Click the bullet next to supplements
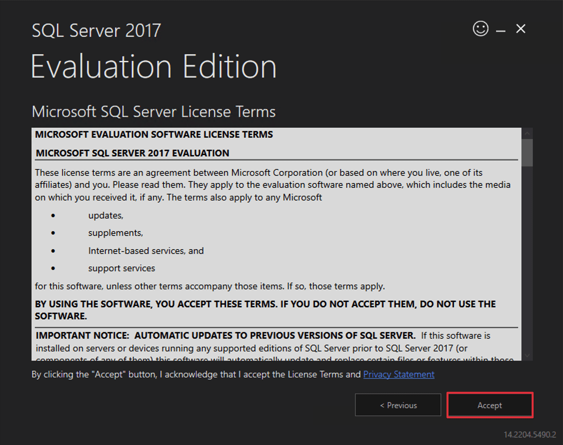Screen dimensions: 563x445 (52, 233)
